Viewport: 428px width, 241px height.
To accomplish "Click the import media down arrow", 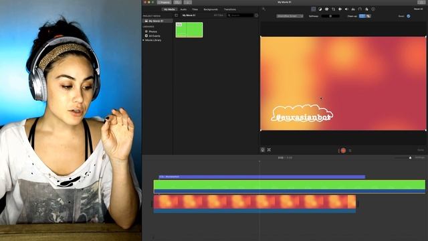I will pos(187,2).
